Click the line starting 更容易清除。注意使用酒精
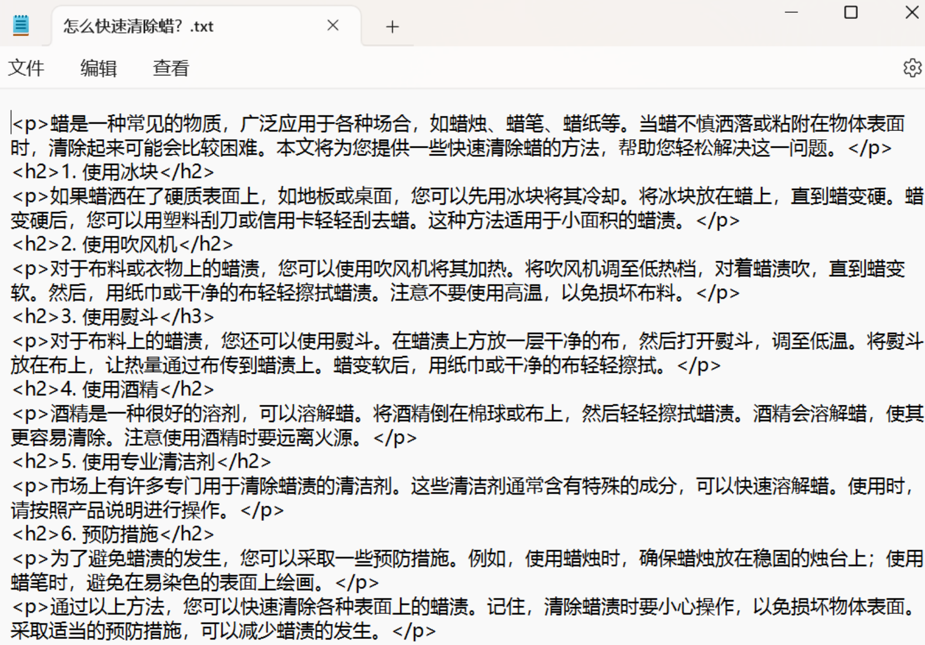The image size is (925, 645). (214, 438)
